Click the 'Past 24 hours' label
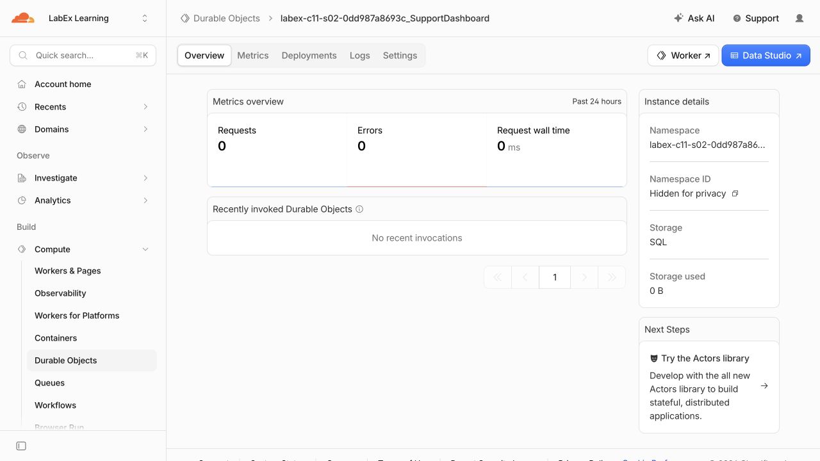Viewport: 820px width, 461px height. 597,101
